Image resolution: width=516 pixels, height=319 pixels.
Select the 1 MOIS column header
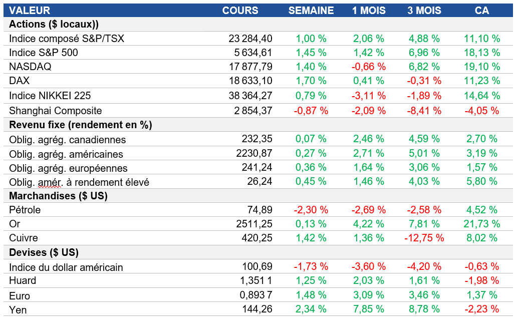369,11
